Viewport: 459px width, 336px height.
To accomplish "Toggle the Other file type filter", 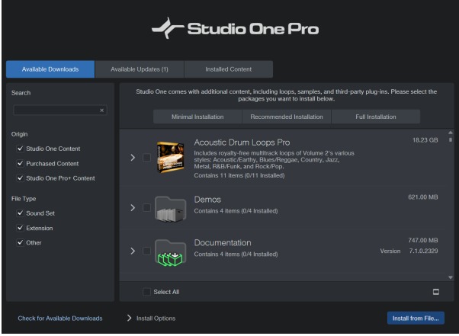I will click(x=20, y=242).
